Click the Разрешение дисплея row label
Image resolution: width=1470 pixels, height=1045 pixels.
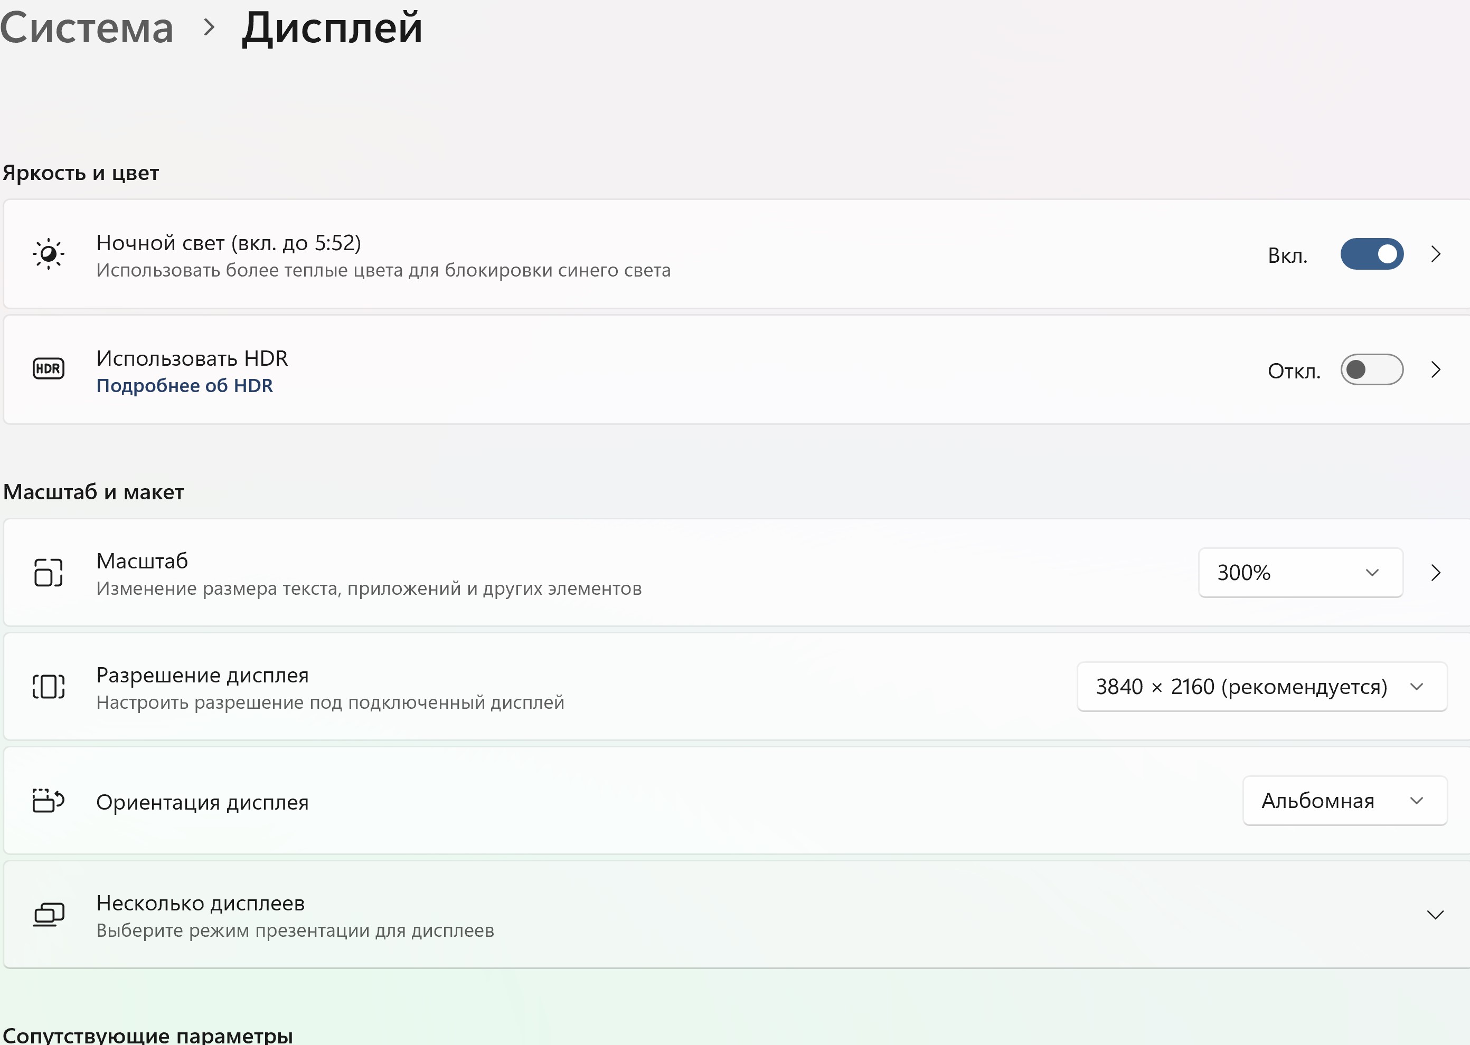click(202, 675)
